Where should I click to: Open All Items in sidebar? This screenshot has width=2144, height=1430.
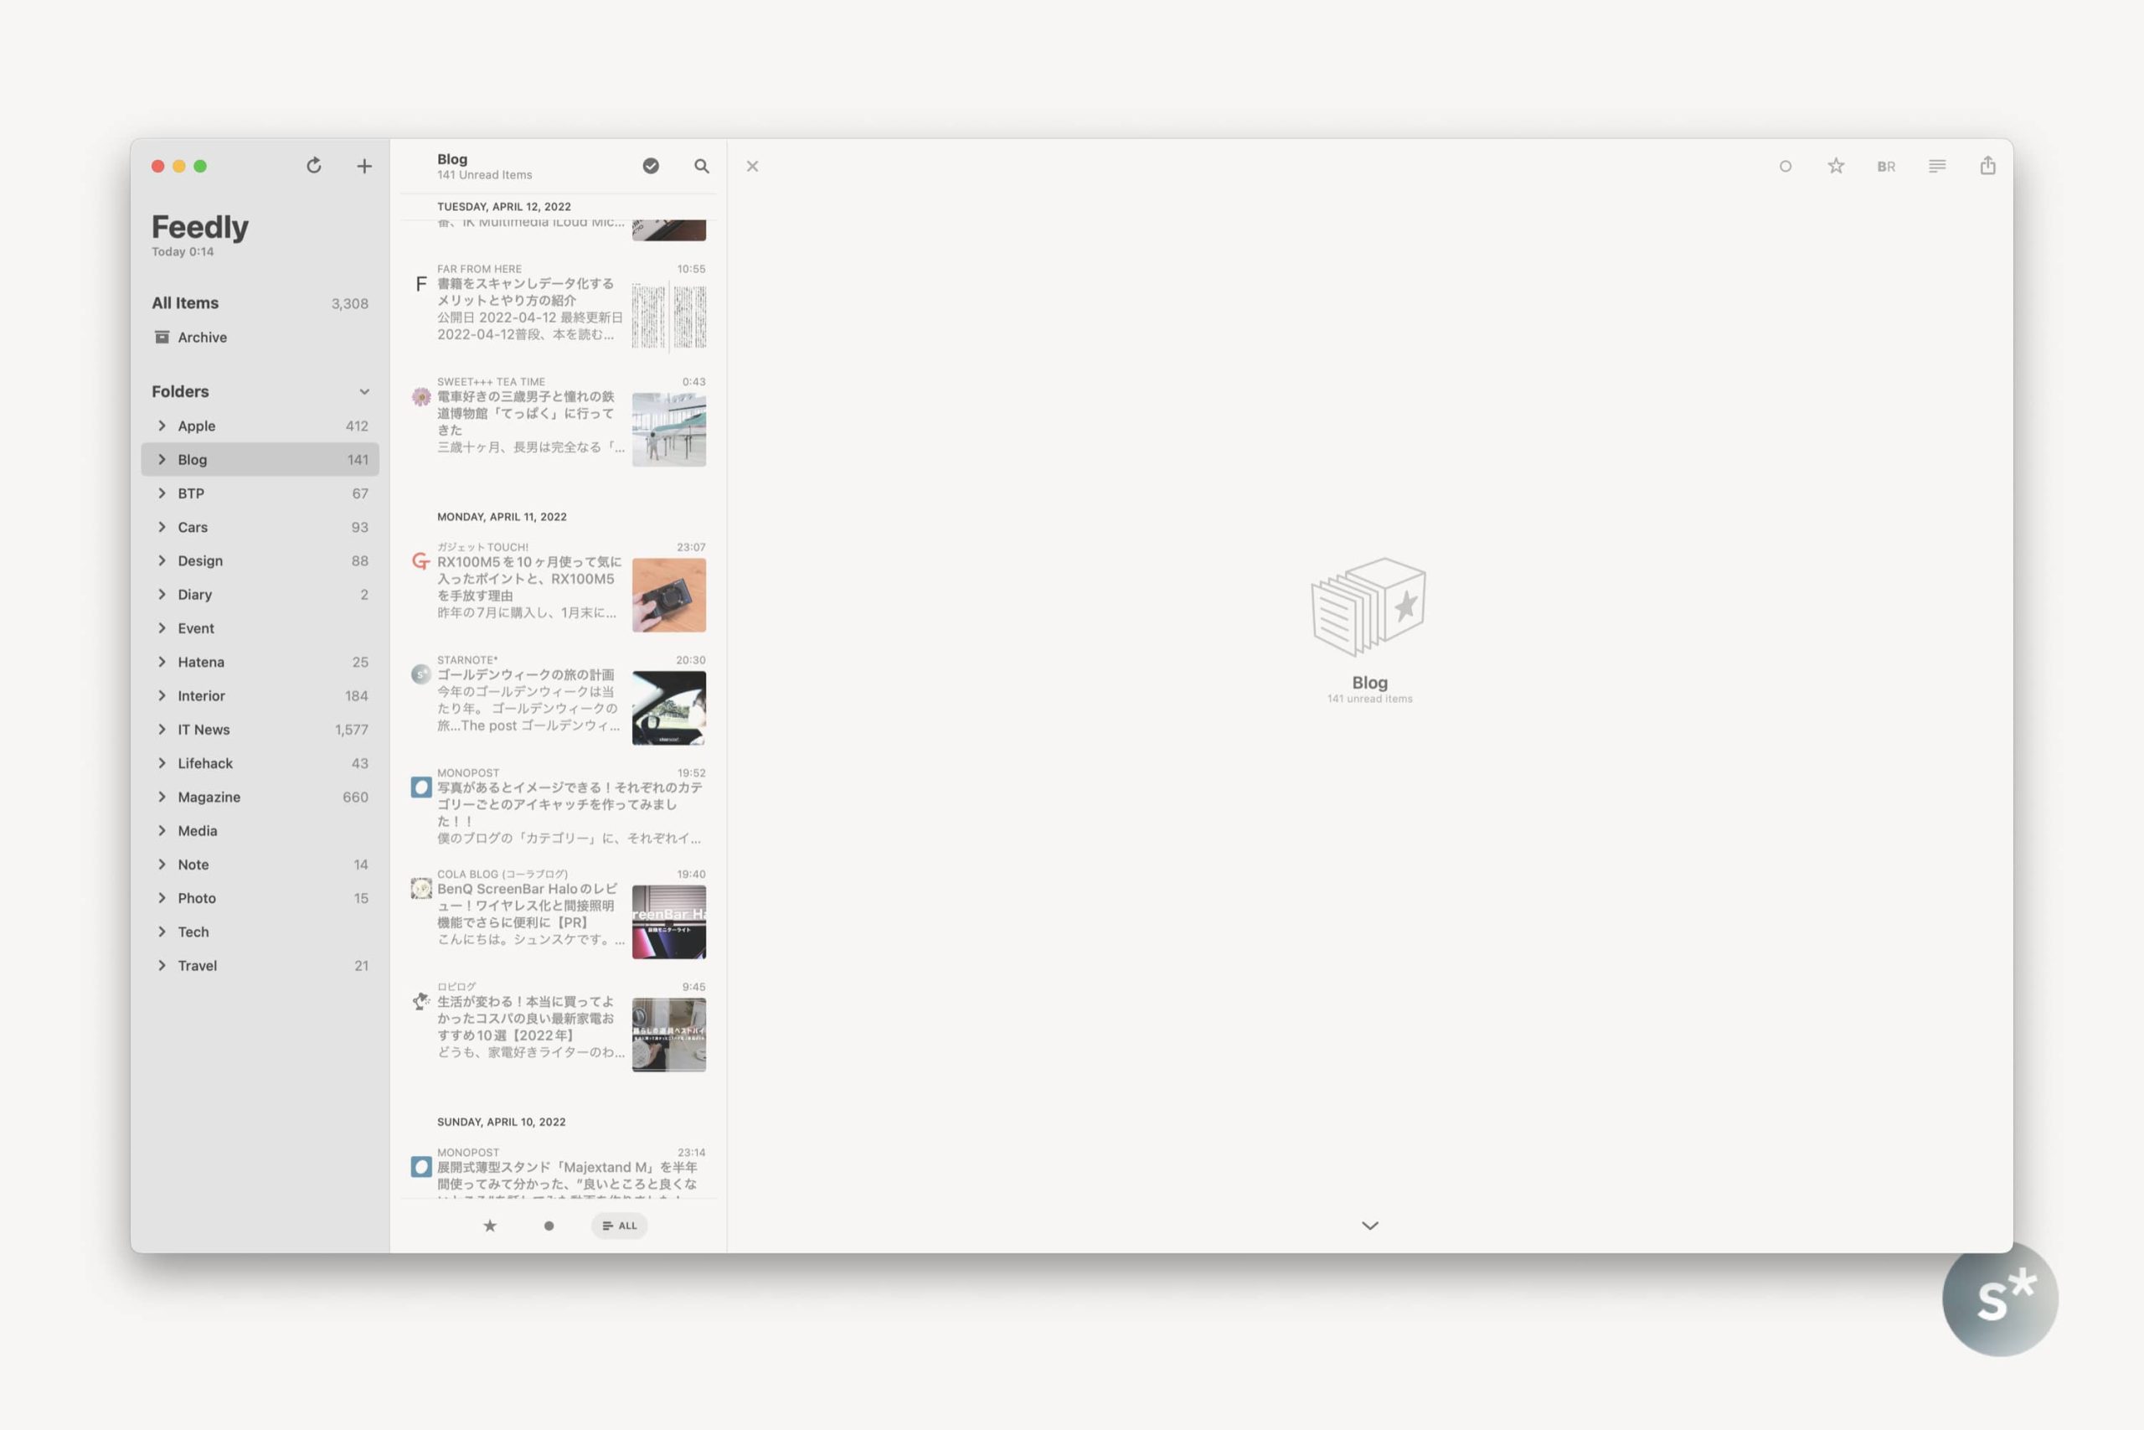(x=185, y=302)
